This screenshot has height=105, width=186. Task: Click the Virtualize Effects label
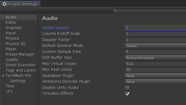tap(58, 93)
